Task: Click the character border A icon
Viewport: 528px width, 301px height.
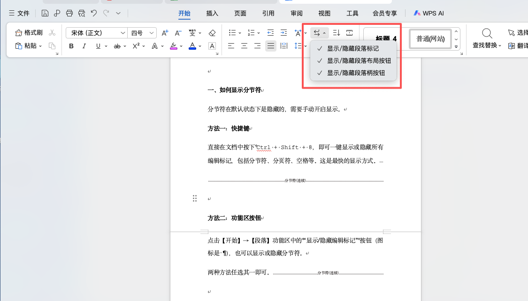Action: (212, 46)
